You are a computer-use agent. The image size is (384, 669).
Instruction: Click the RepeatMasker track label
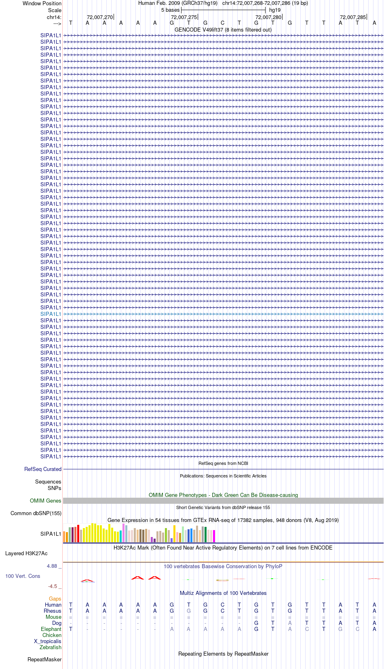pos(44,659)
